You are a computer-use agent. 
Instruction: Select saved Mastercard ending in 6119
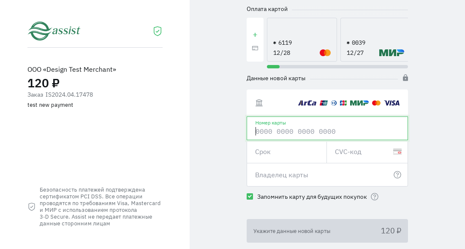coord(302,40)
